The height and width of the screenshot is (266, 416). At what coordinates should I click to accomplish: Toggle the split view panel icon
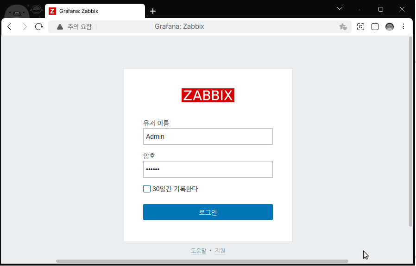(375, 26)
